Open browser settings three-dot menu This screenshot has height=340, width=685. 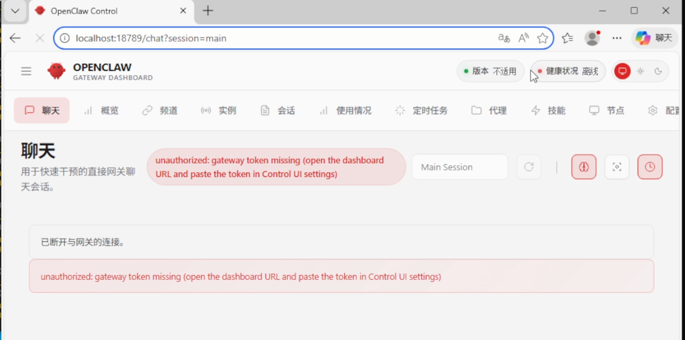coord(617,38)
